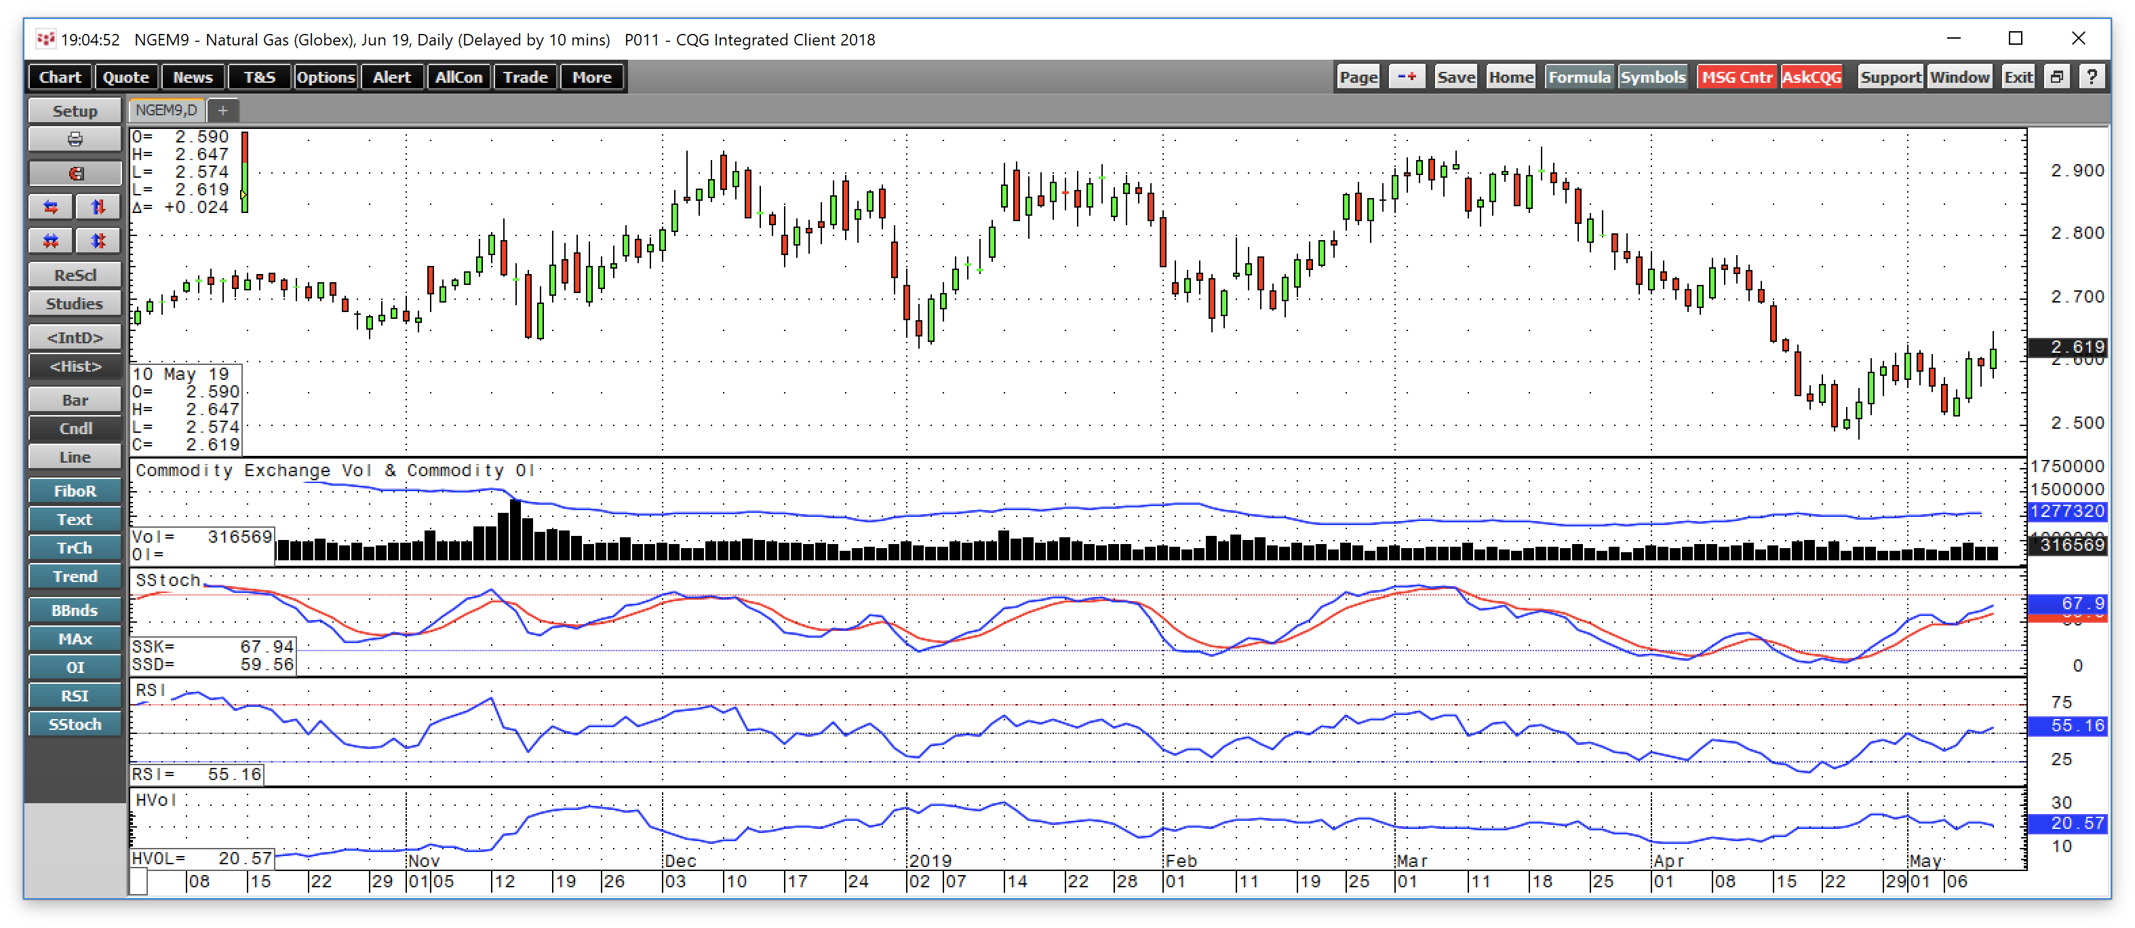2135x928 pixels.
Task: Toggle the MAx study
Action: tap(75, 638)
